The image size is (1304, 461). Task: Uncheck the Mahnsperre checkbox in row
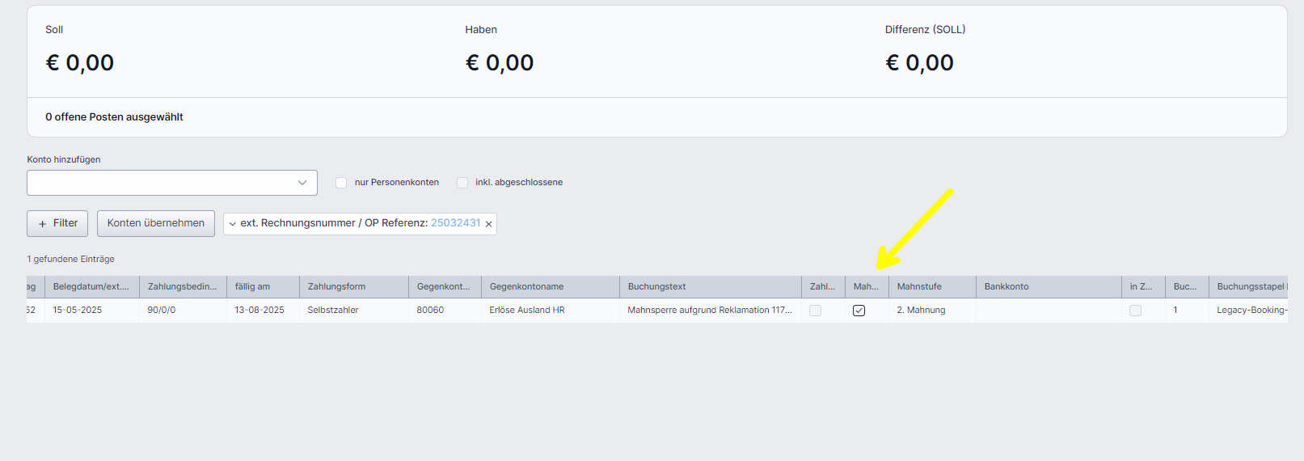859,311
